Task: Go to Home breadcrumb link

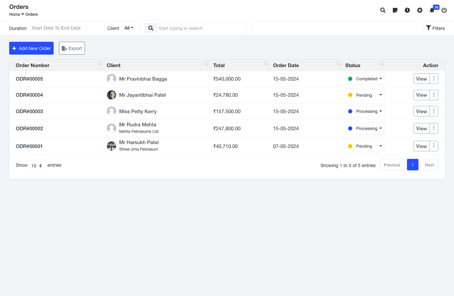Action: pyautogui.click(x=14, y=14)
